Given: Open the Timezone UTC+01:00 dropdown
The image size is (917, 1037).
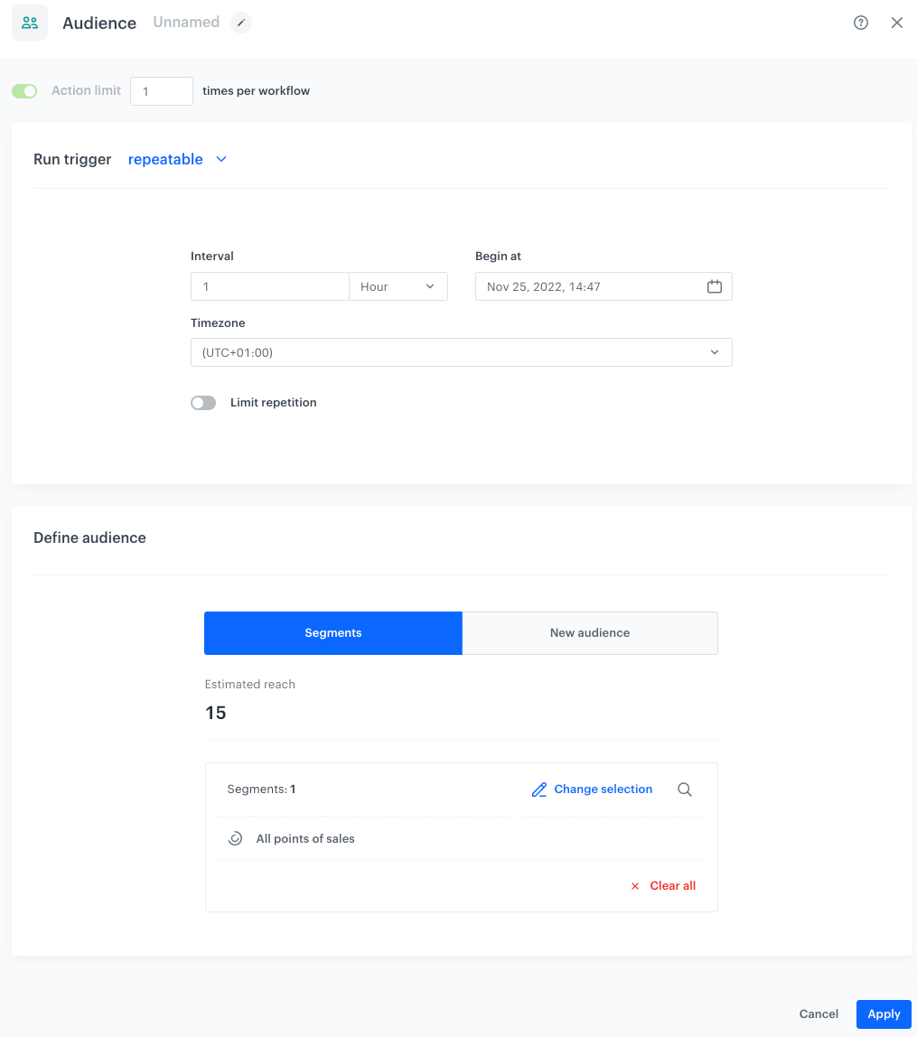Looking at the screenshot, I should pyautogui.click(x=461, y=351).
